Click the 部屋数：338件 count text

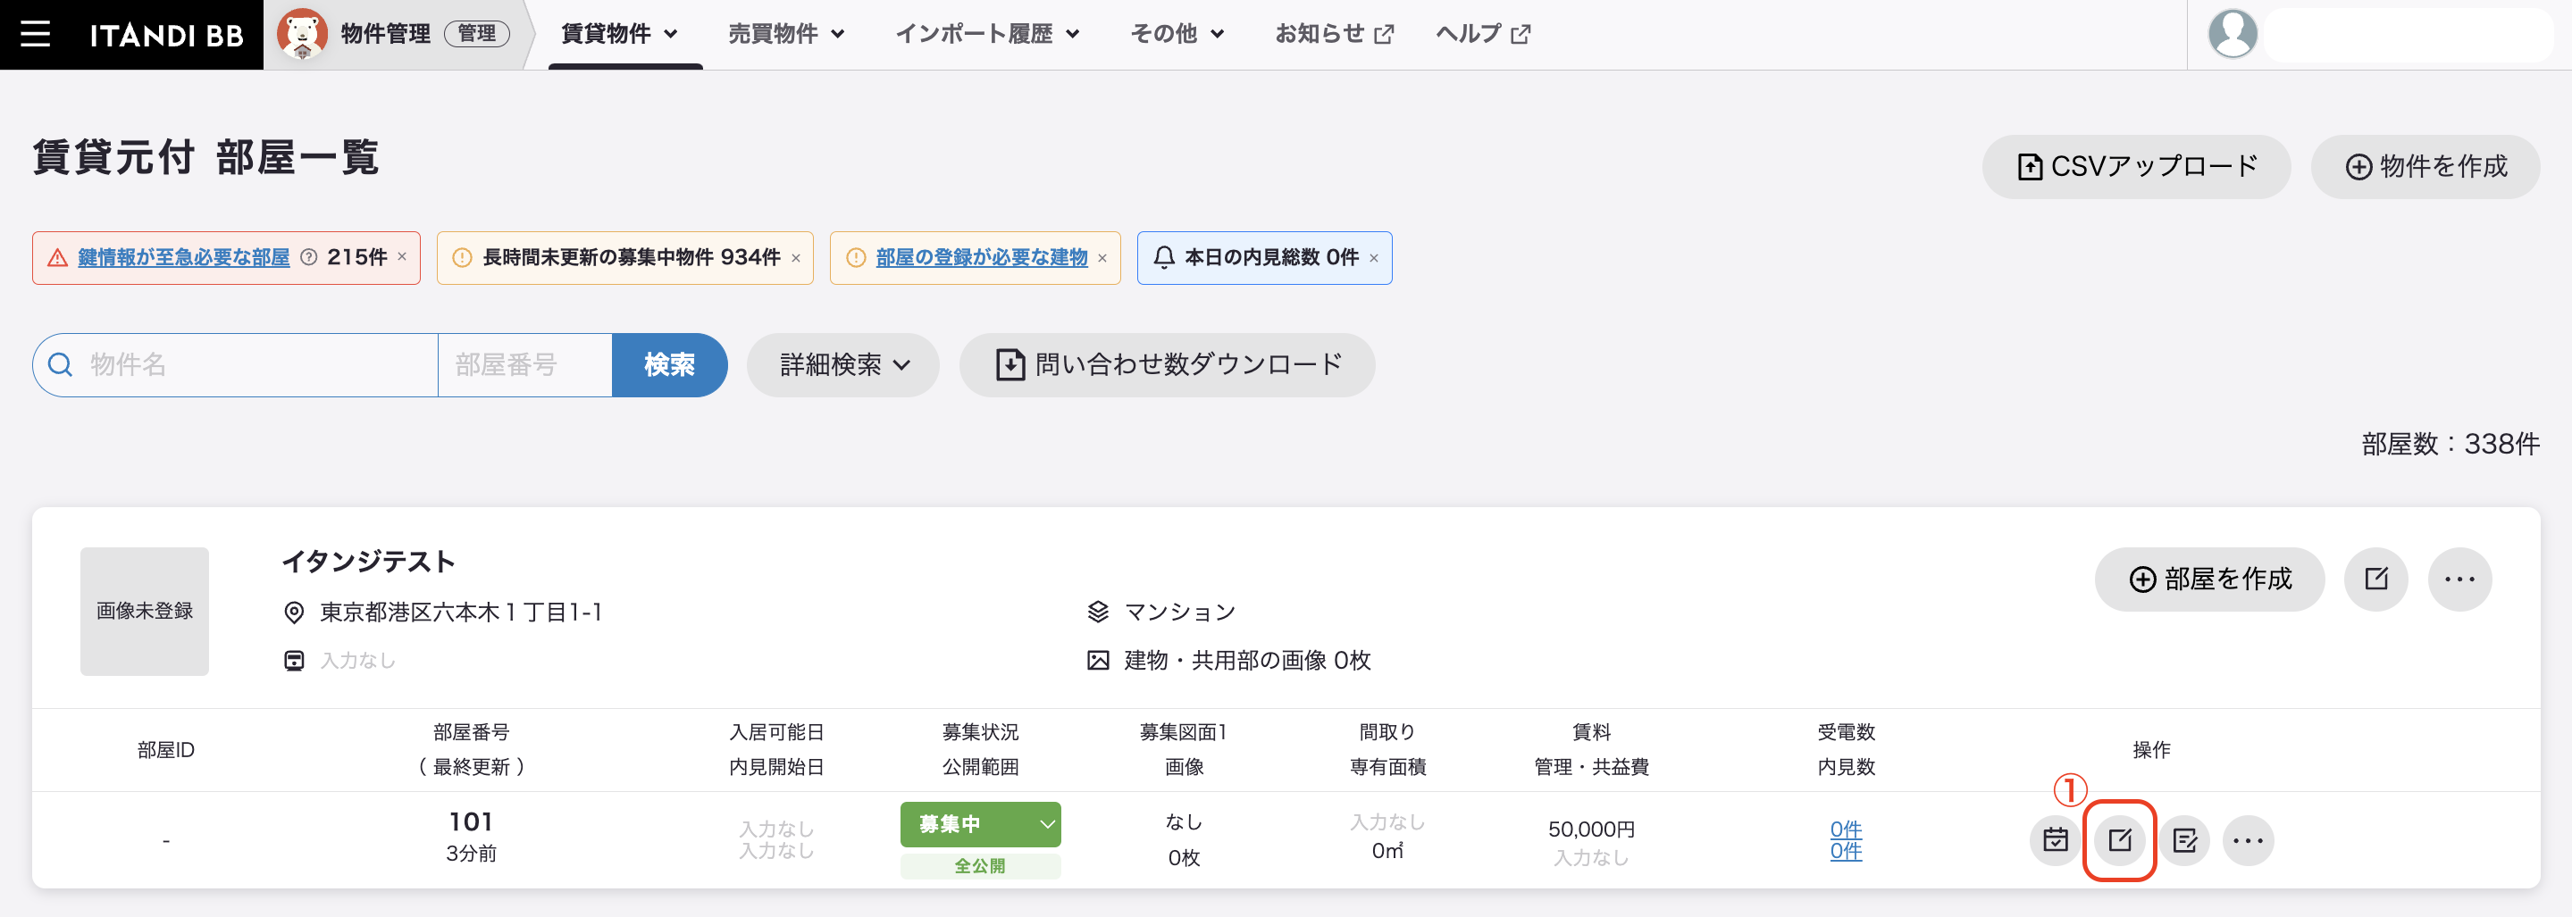click(x=2450, y=444)
